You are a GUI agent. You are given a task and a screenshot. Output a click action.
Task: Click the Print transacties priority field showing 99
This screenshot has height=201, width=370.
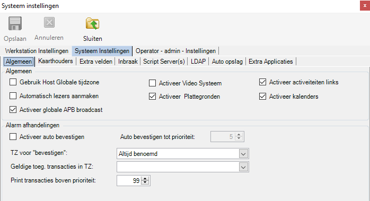click(x=129, y=181)
